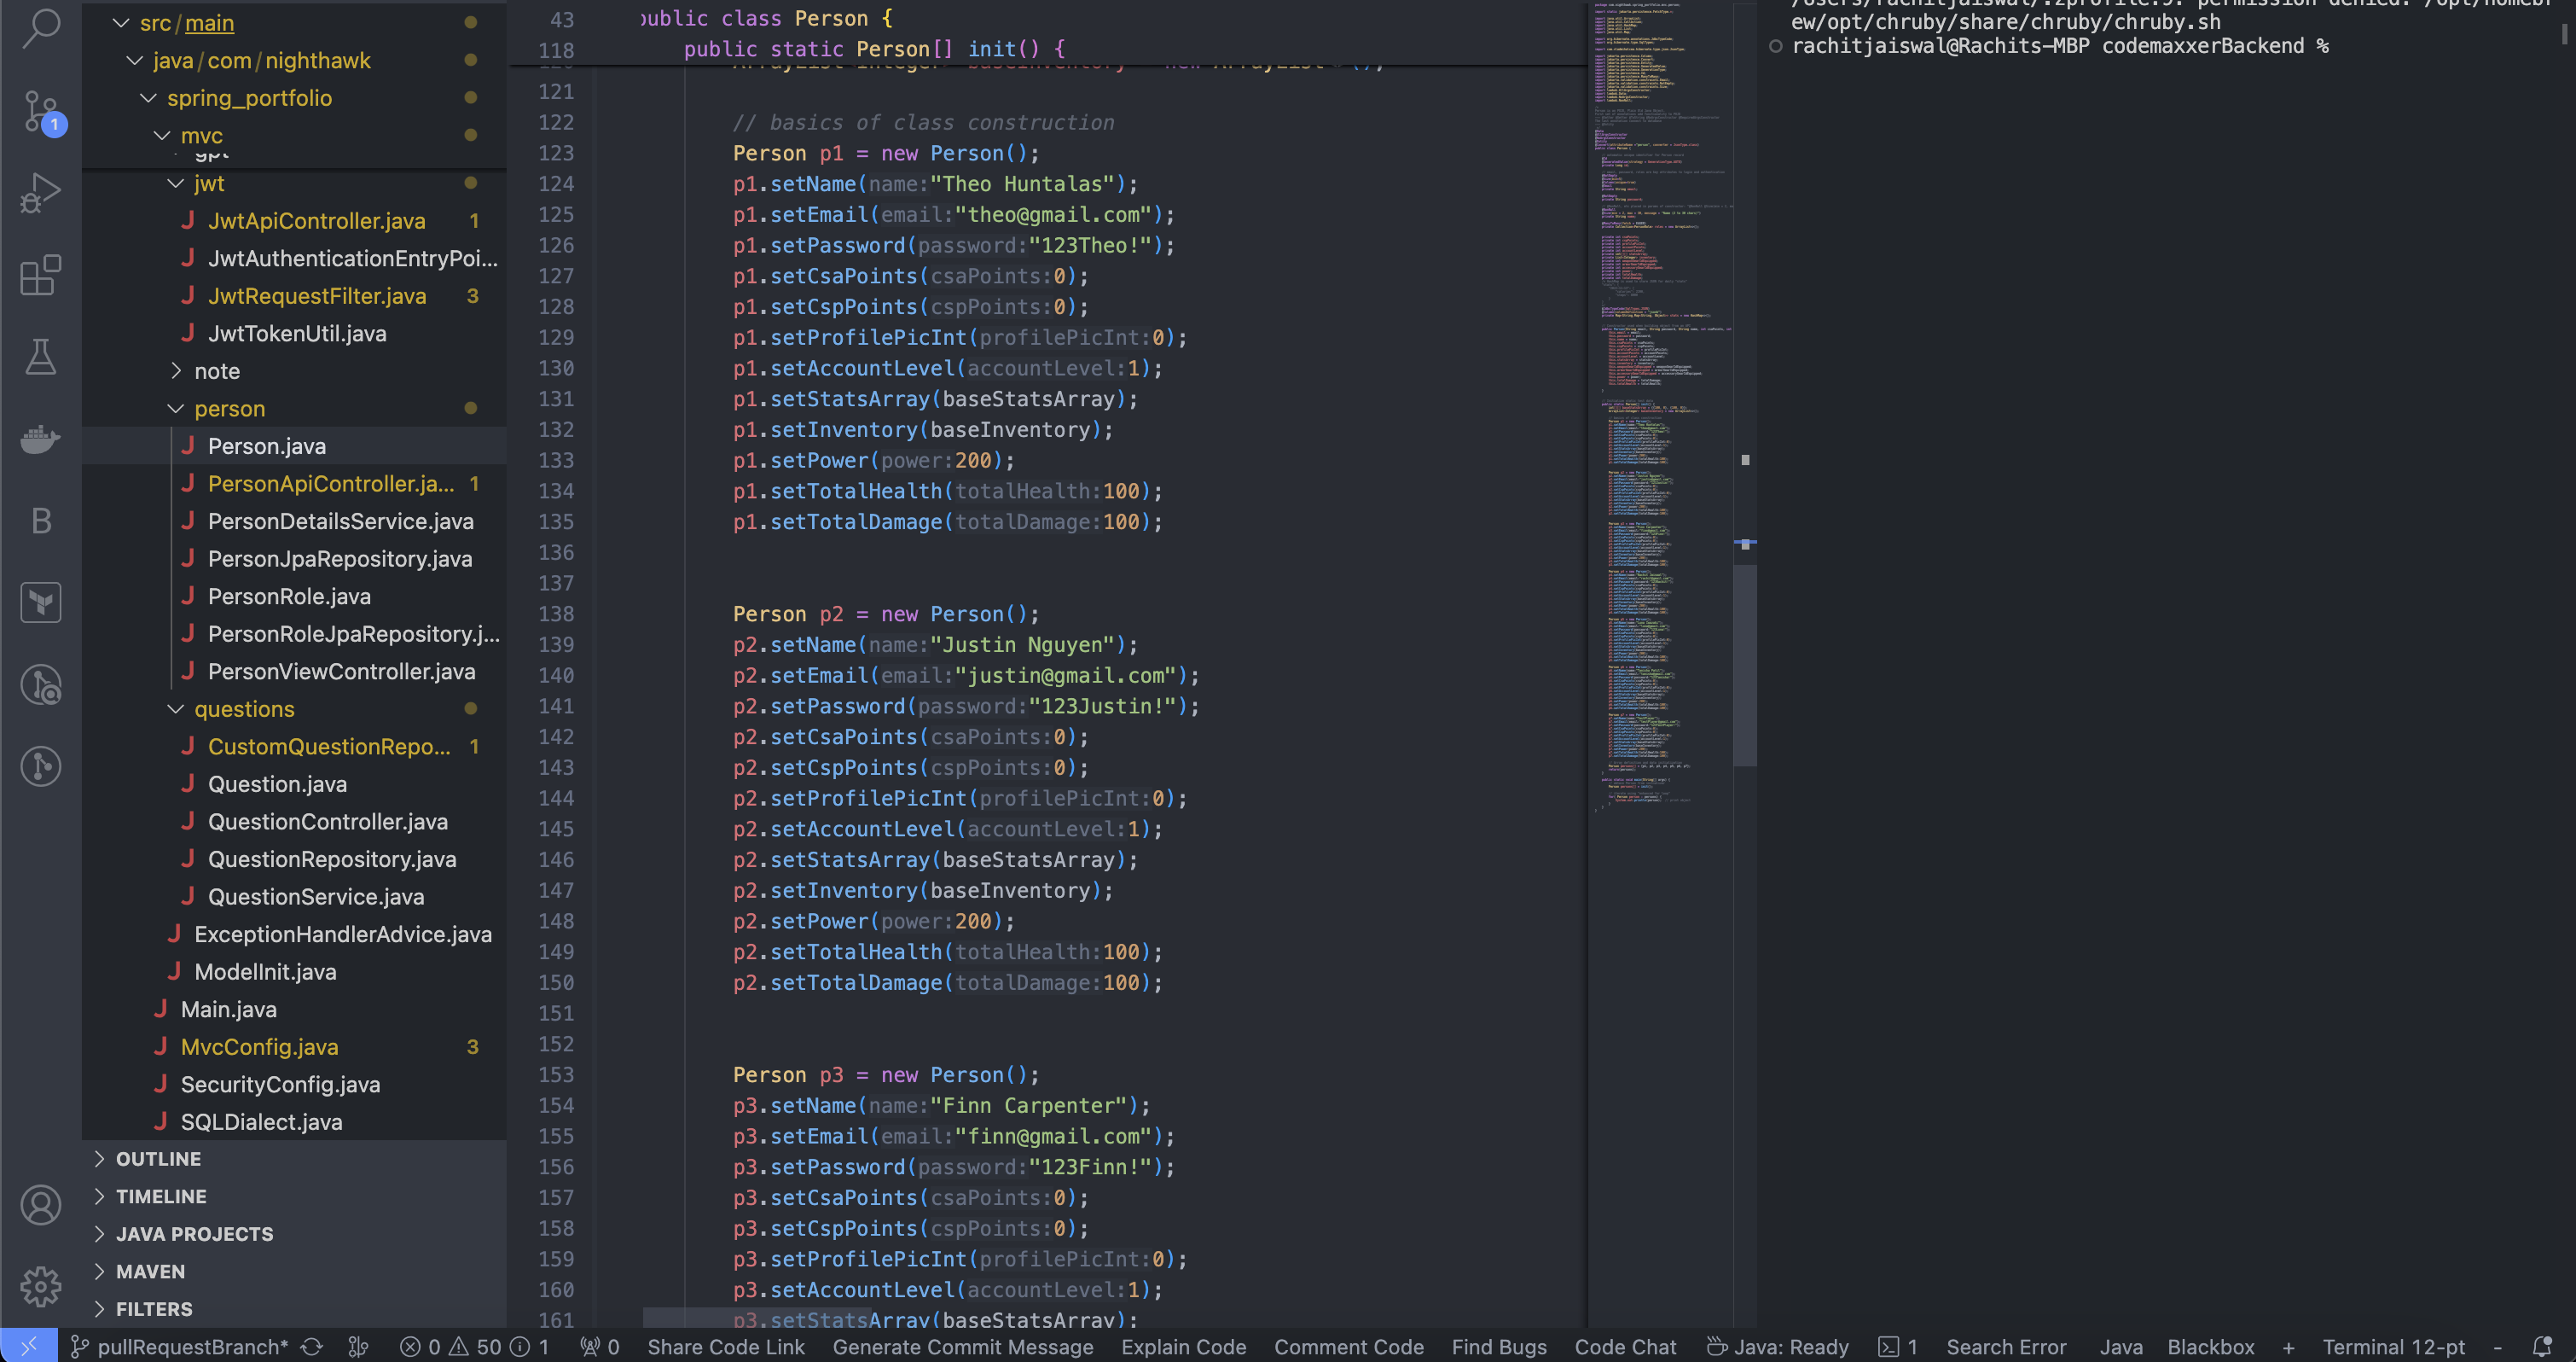Open JwtTokenUtil.java file
The width and height of the screenshot is (2576, 1362).
[295, 333]
